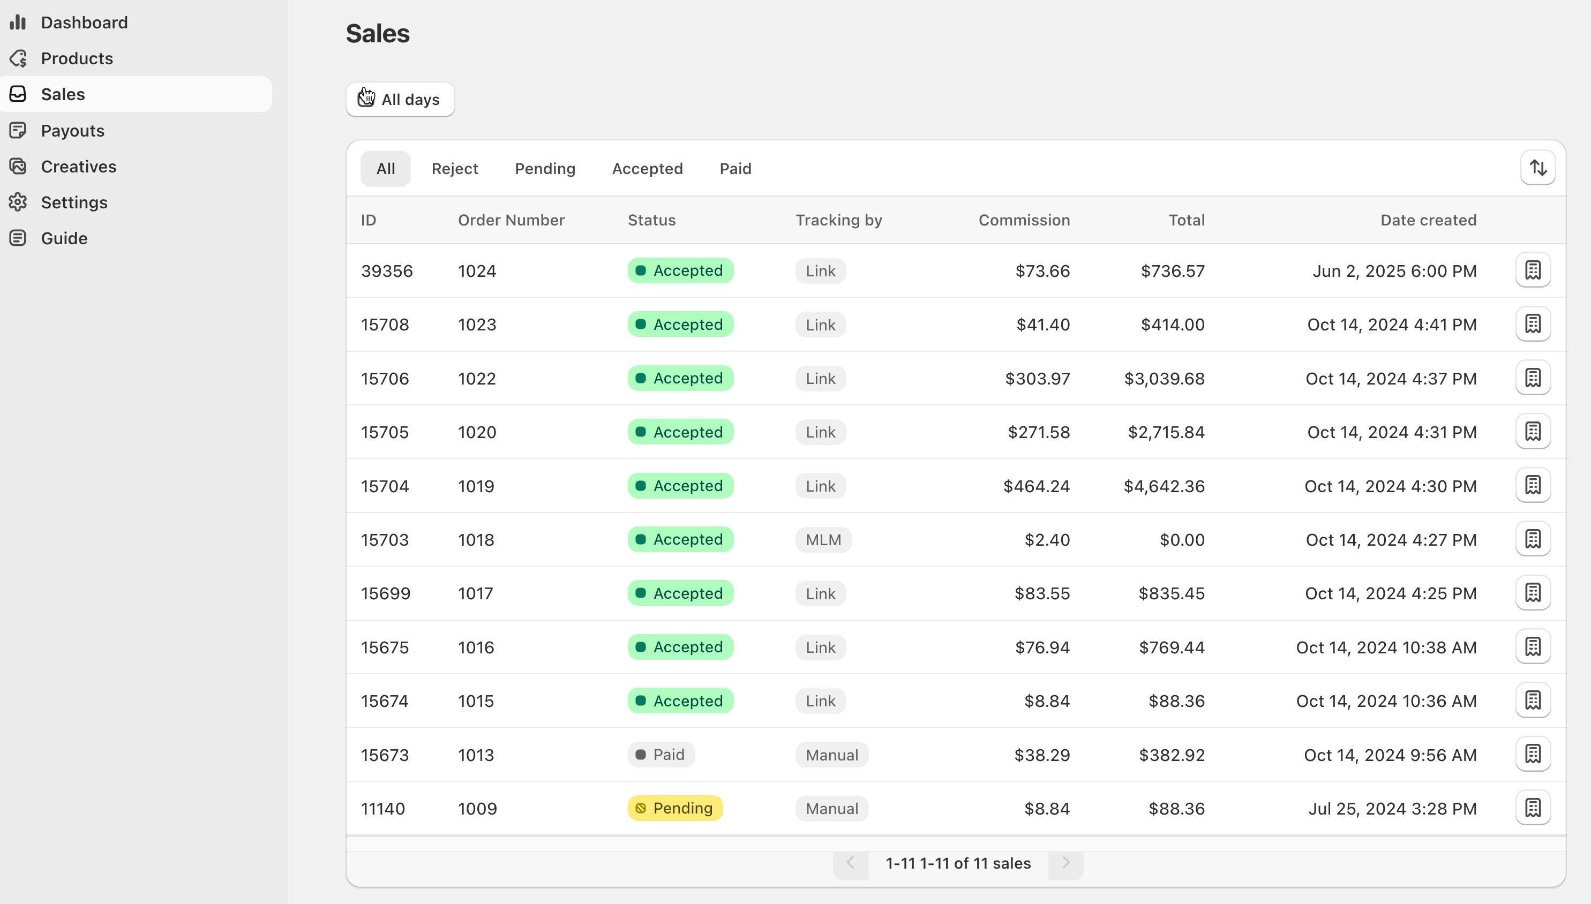Open the Payouts page

pyautogui.click(x=73, y=130)
